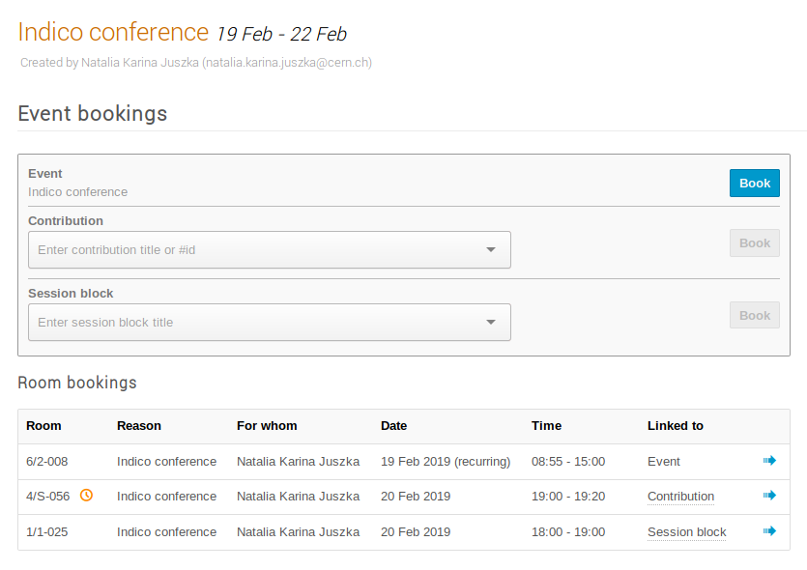Screen dimensions: 807x570
Task: Click the orange clock icon beside 4/S-056
Action: click(86, 496)
